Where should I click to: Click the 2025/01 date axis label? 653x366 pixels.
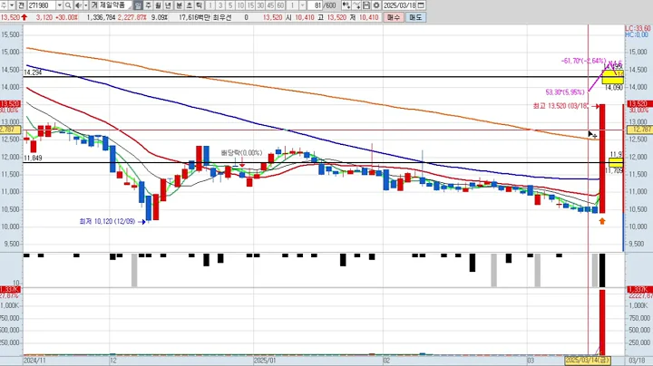point(265,361)
